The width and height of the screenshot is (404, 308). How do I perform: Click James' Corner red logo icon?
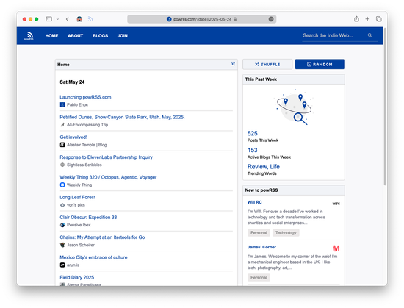pos(336,248)
